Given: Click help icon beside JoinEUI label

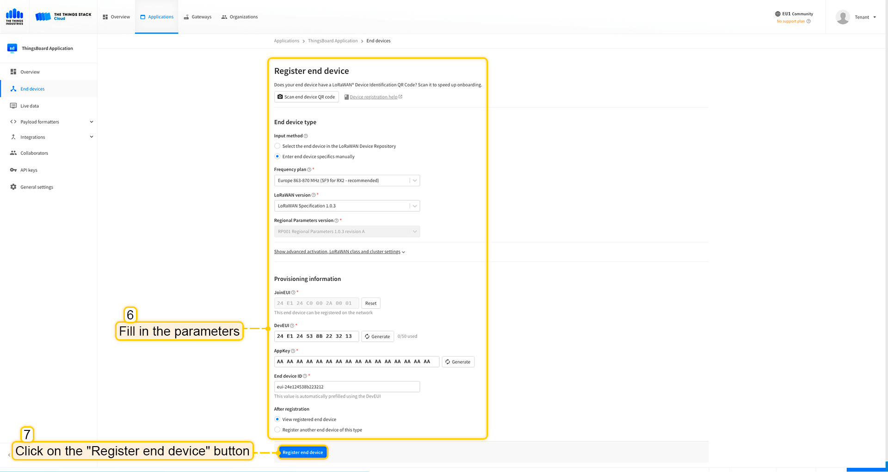Looking at the screenshot, I should (x=293, y=293).
